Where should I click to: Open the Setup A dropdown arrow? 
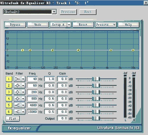pyautogui.click(x=69, y=25)
